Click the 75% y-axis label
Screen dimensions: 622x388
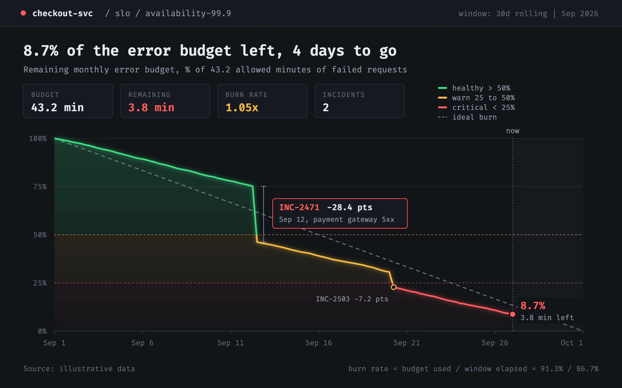[x=40, y=187]
